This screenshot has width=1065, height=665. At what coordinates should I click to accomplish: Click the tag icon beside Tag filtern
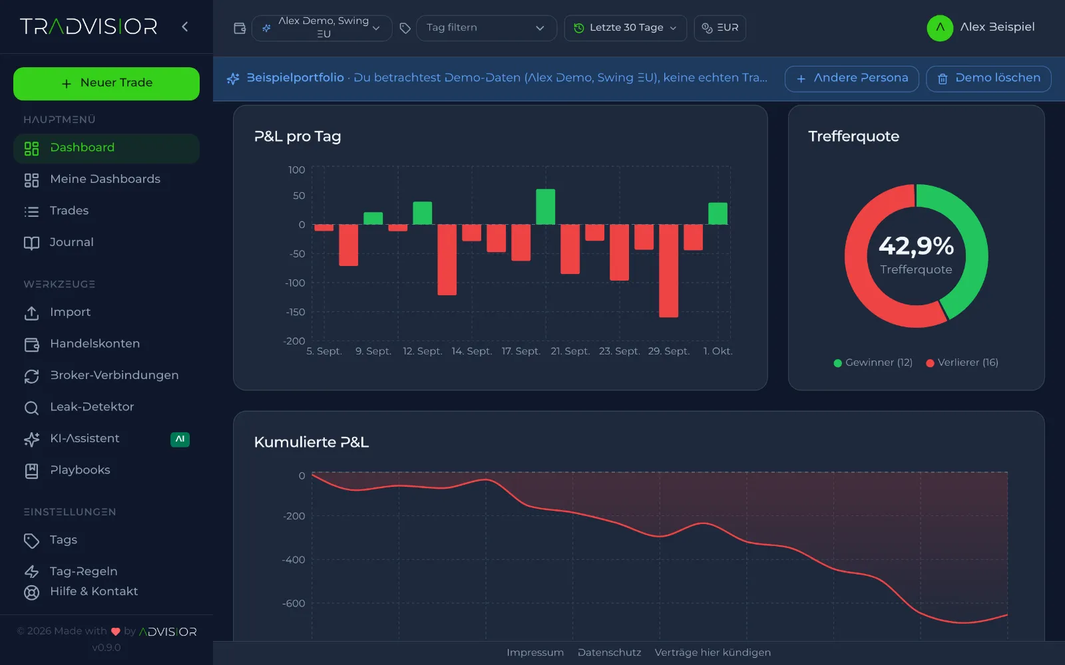pos(405,28)
